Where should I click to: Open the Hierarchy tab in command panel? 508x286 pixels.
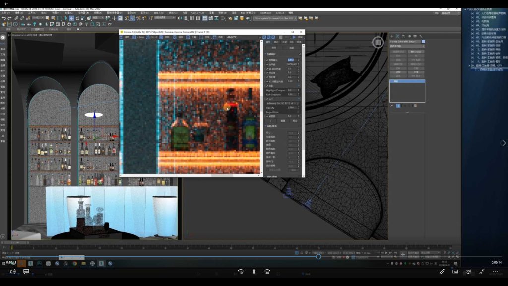[403, 36]
